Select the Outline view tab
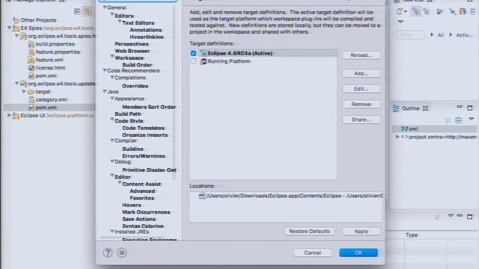 click(x=410, y=108)
